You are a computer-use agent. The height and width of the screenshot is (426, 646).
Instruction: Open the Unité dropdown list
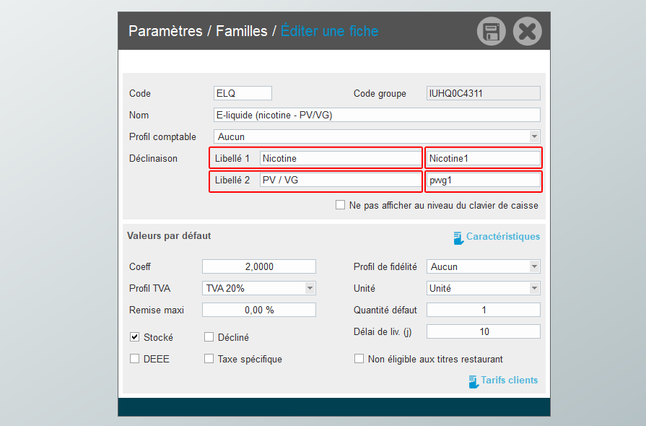click(x=534, y=288)
